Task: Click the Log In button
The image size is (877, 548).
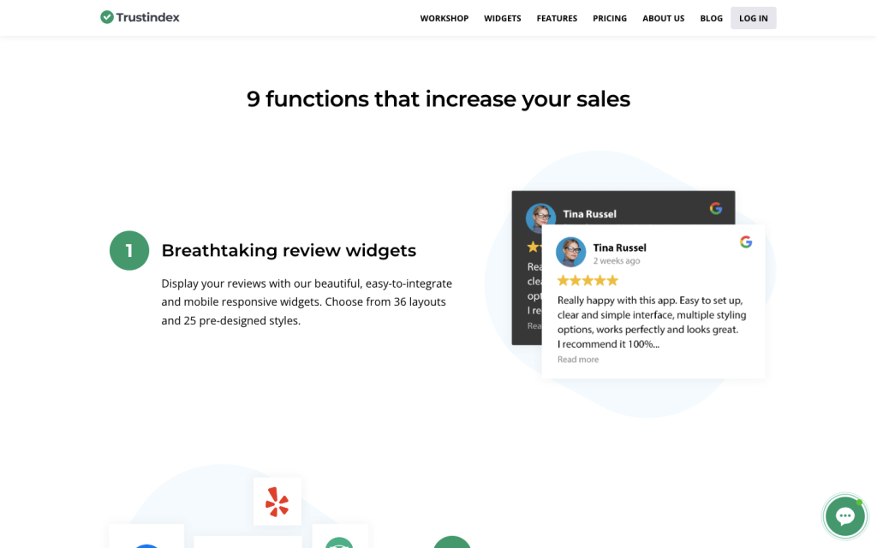Action: [x=754, y=19]
